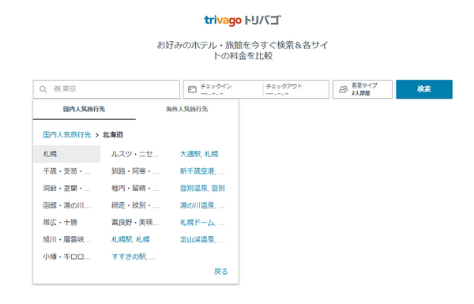Switch to the 国内人気旅行先 tab
Image resolution: width=474 pixels, height=304 pixels.
coord(84,110)
